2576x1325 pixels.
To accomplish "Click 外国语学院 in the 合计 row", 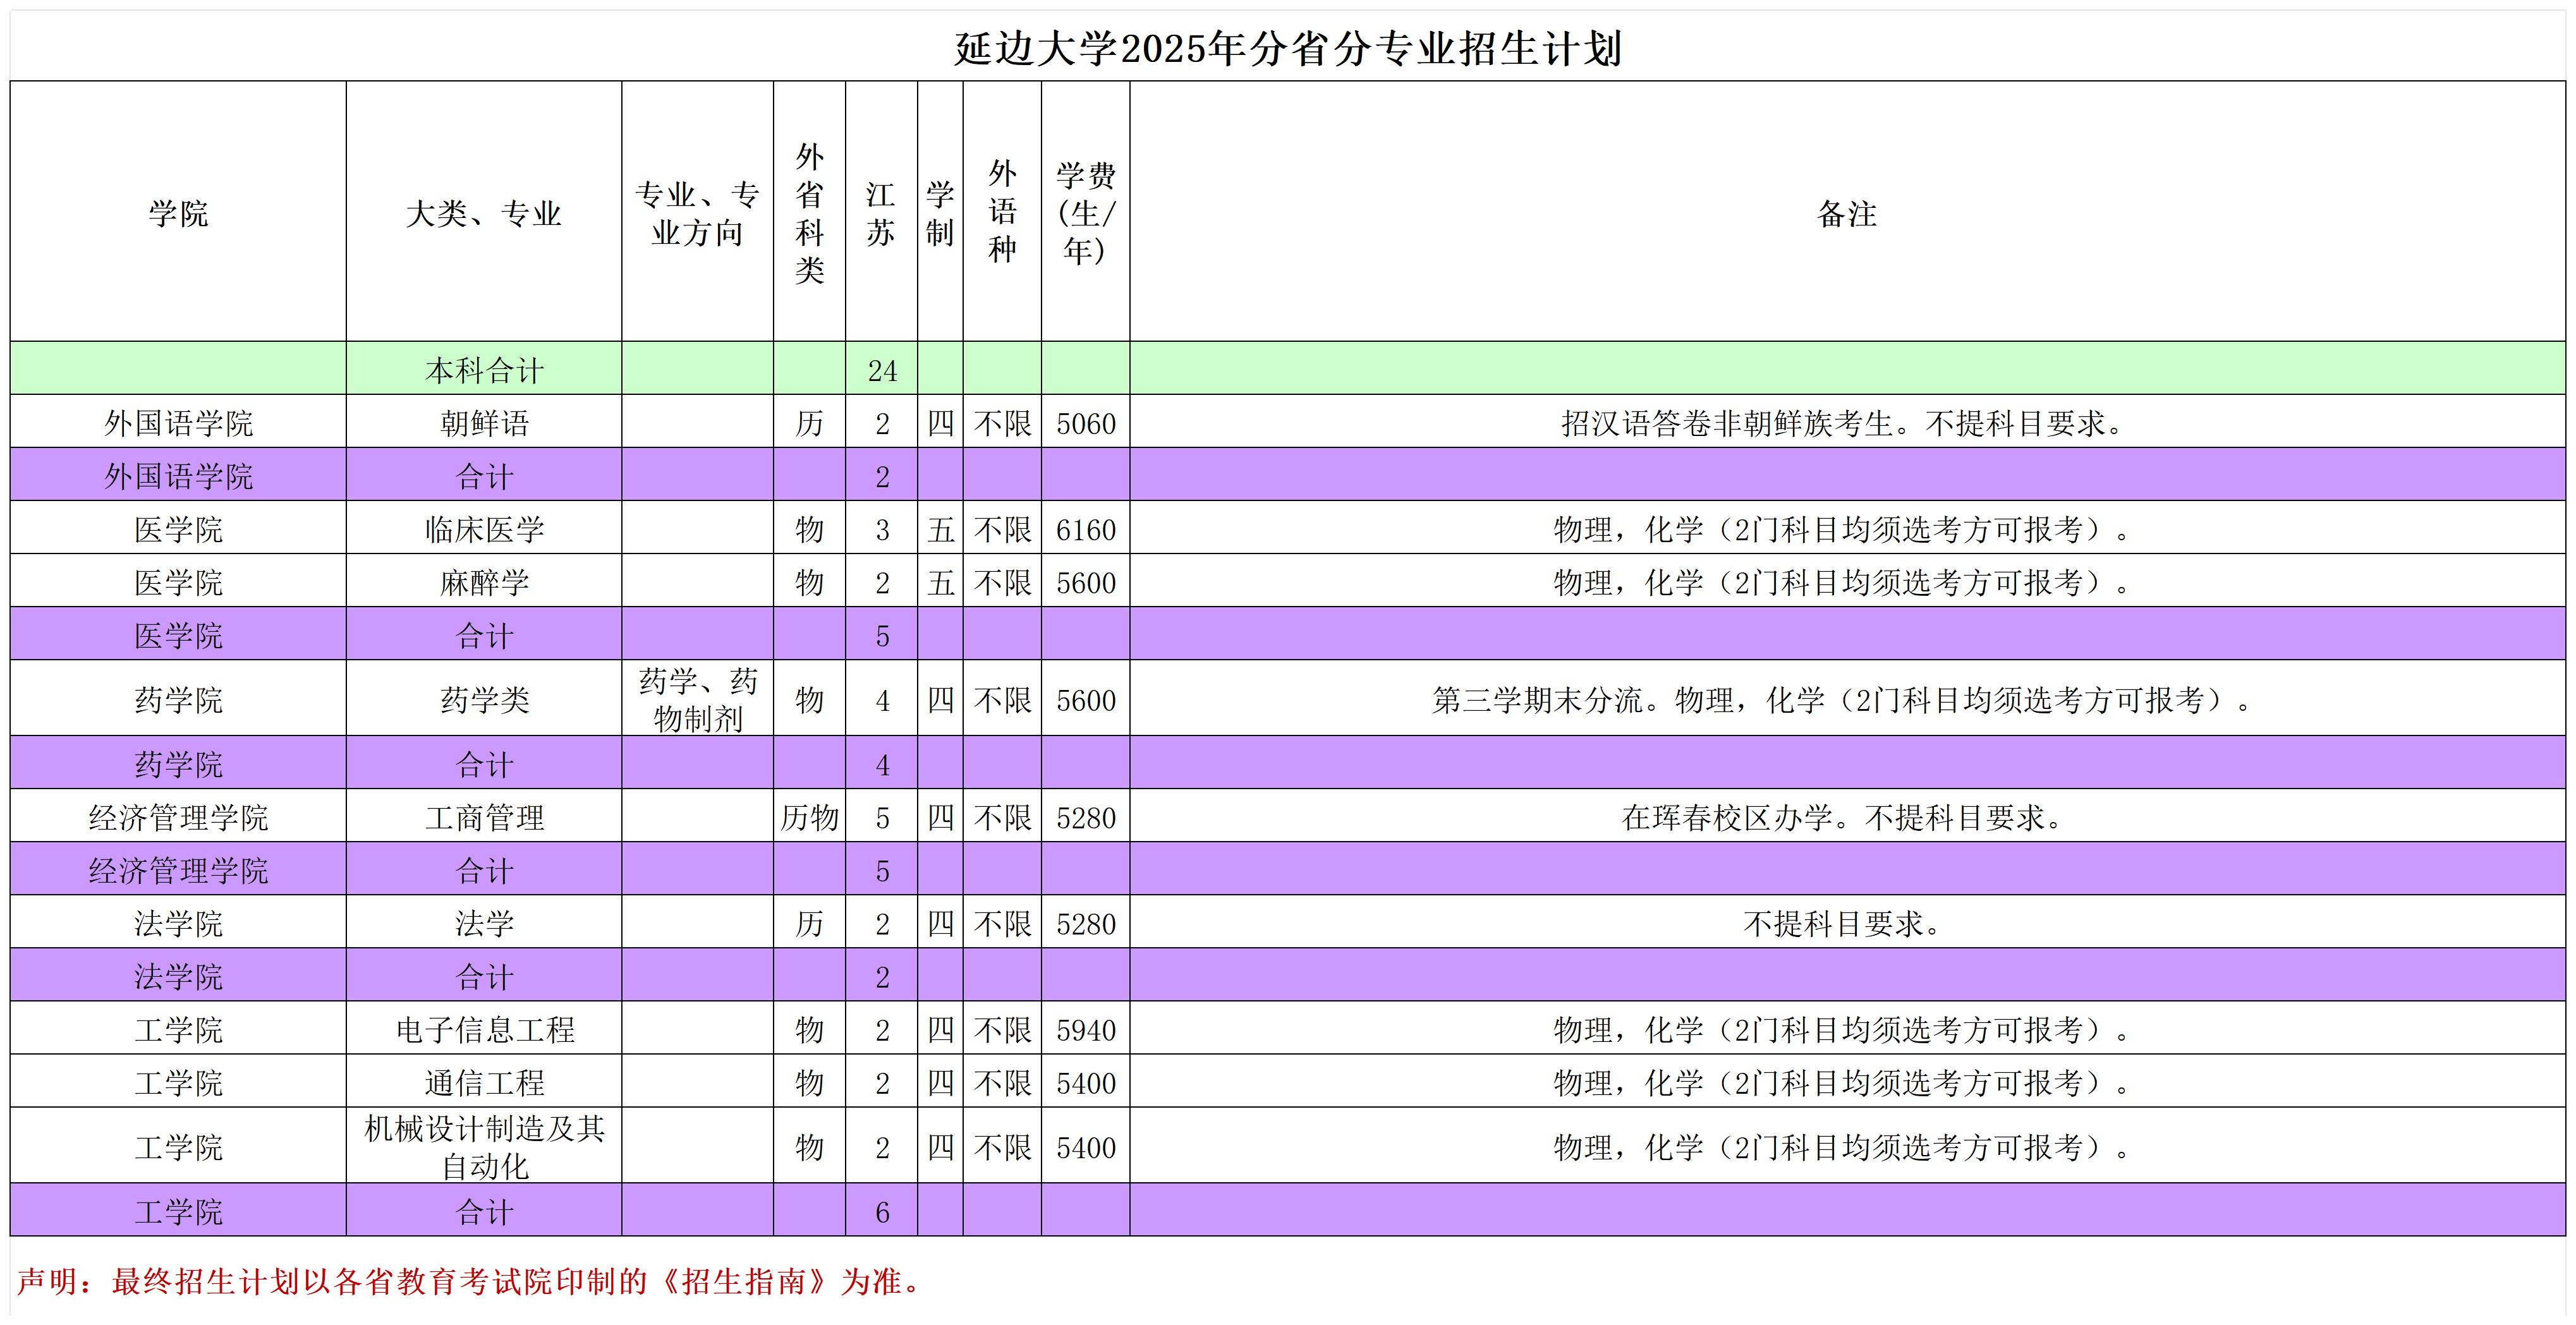I will coord(178,475).
